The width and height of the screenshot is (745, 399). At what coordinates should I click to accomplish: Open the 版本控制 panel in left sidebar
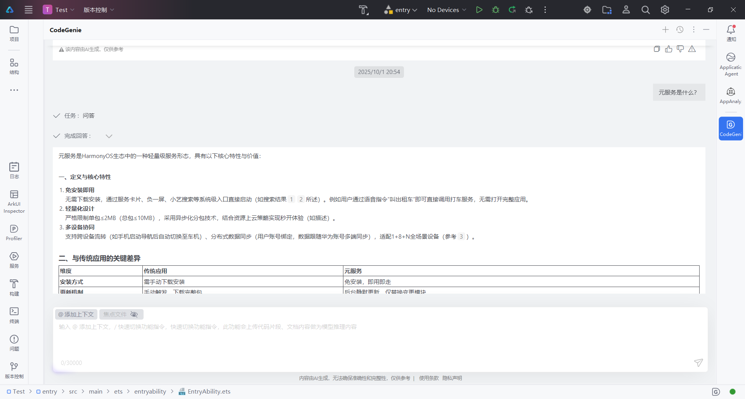14,371
